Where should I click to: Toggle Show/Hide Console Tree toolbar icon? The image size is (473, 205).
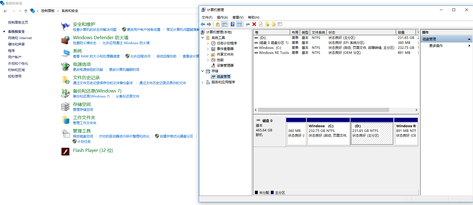coord(224,24)
